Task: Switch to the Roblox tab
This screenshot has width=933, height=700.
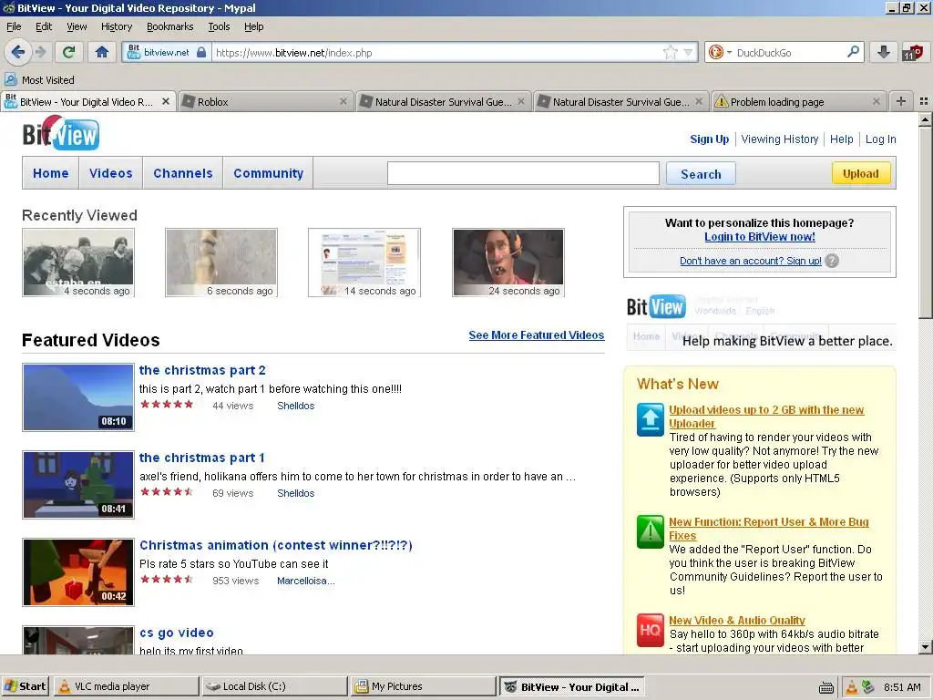Action: pos(266,102)
